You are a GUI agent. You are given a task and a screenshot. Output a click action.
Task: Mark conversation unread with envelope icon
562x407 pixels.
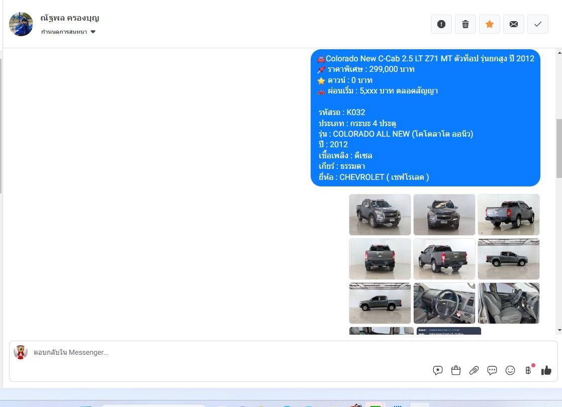pyautogui.click(x=514, y=24)
